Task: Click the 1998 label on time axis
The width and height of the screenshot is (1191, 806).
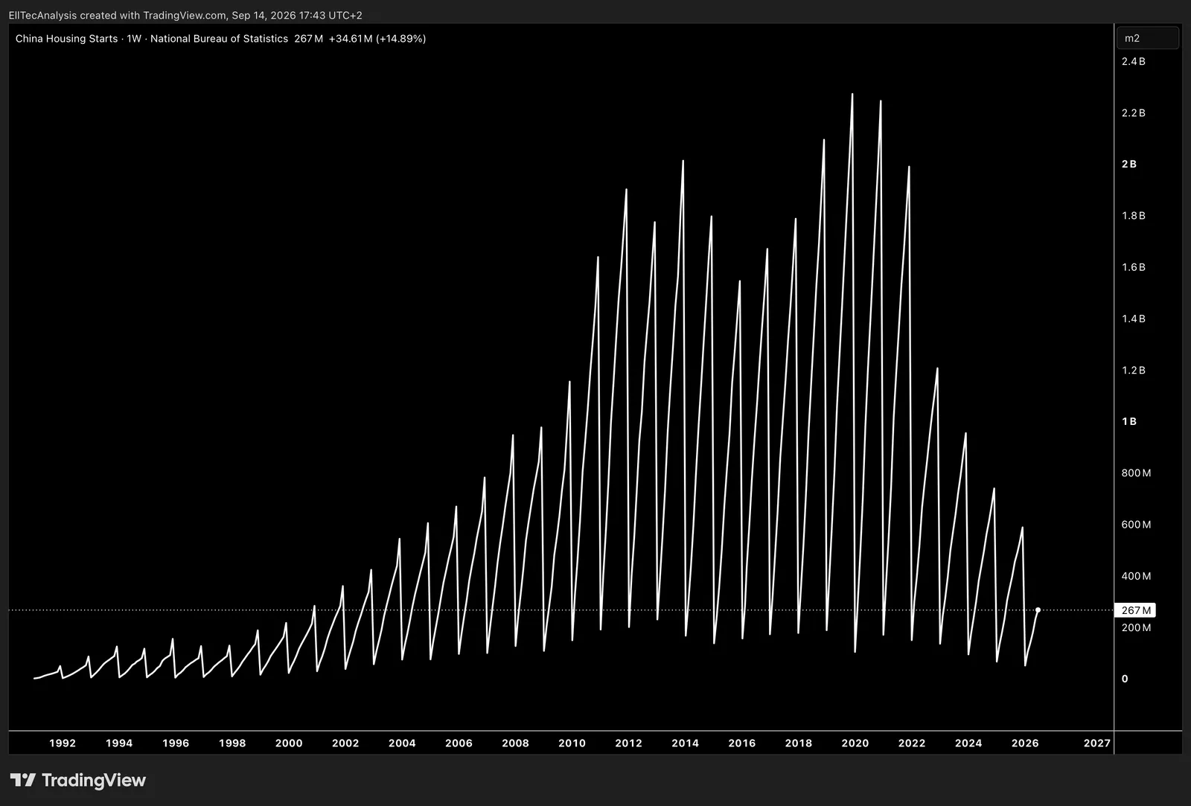Action: 232,743
